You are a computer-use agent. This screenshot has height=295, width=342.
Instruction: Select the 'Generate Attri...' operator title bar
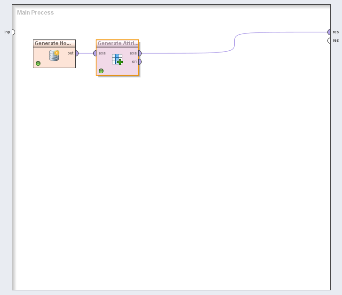pos(118,43)
